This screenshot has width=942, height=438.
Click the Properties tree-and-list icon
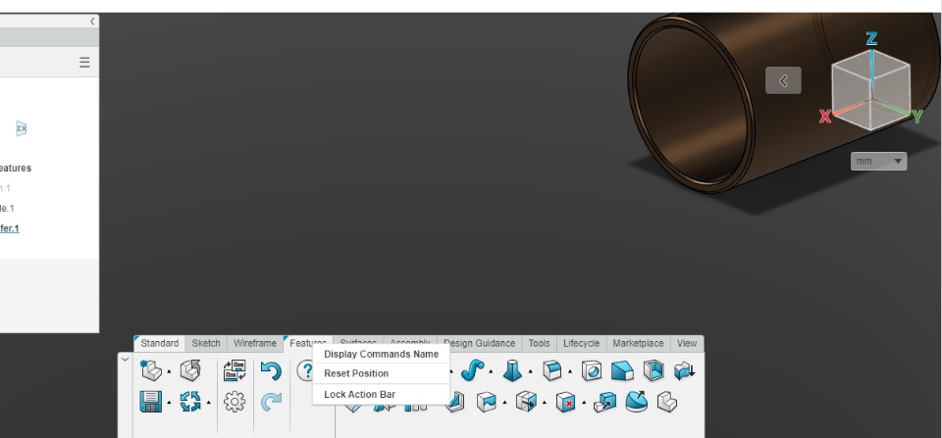[x=235, y=370]
